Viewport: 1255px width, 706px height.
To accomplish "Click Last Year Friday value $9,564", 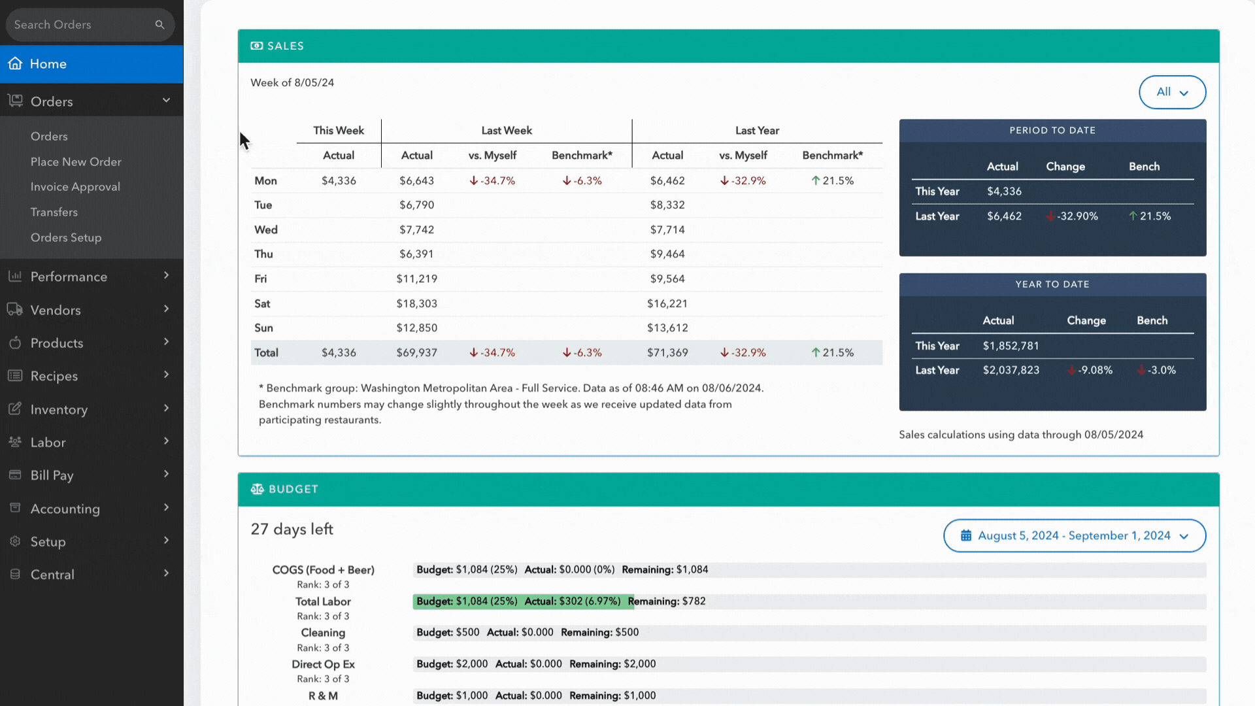I will click(667, 278).
